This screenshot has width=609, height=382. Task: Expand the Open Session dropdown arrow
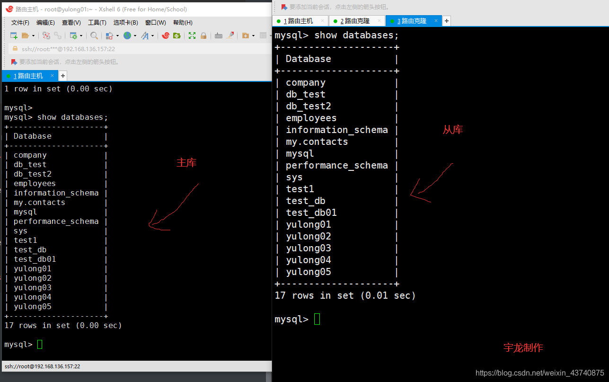pyautogui.click(x=33, y=36)
